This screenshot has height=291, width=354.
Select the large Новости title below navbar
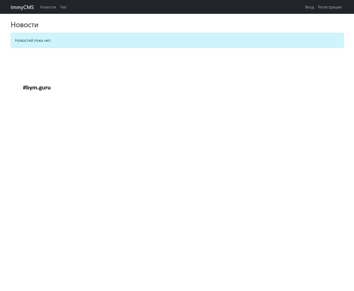tap(24, 25)
